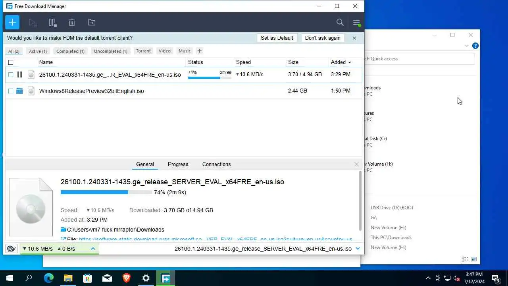Image resolution: width=508 pixels, height=286 pixels.
Task: Open Microsoft Store from the taskbar
Action: [x=87, y=278]
